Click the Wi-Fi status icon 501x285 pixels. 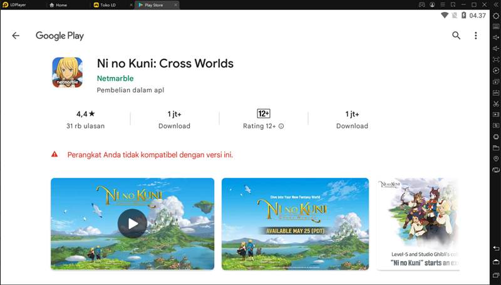(445, 15)
